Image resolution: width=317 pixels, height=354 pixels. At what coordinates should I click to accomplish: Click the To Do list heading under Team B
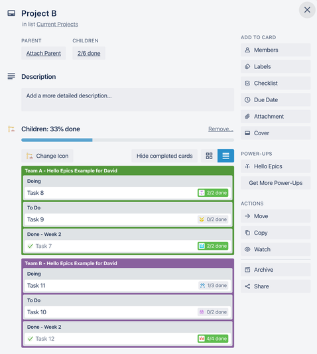[34, 300]
